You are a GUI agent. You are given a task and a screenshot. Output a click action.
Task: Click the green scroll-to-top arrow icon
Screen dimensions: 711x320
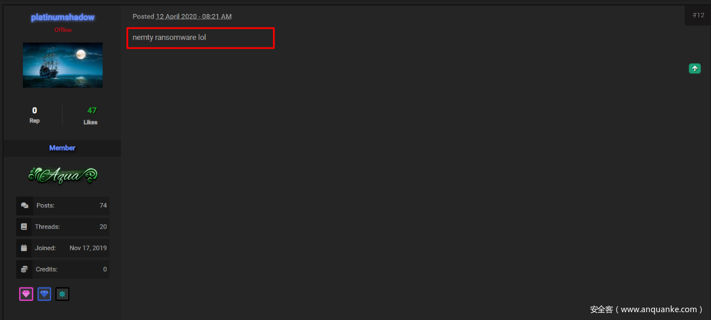(694, 68)
